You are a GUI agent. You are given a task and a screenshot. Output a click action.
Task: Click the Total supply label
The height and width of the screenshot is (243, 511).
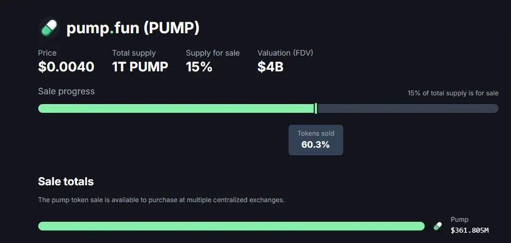[134, 53]
